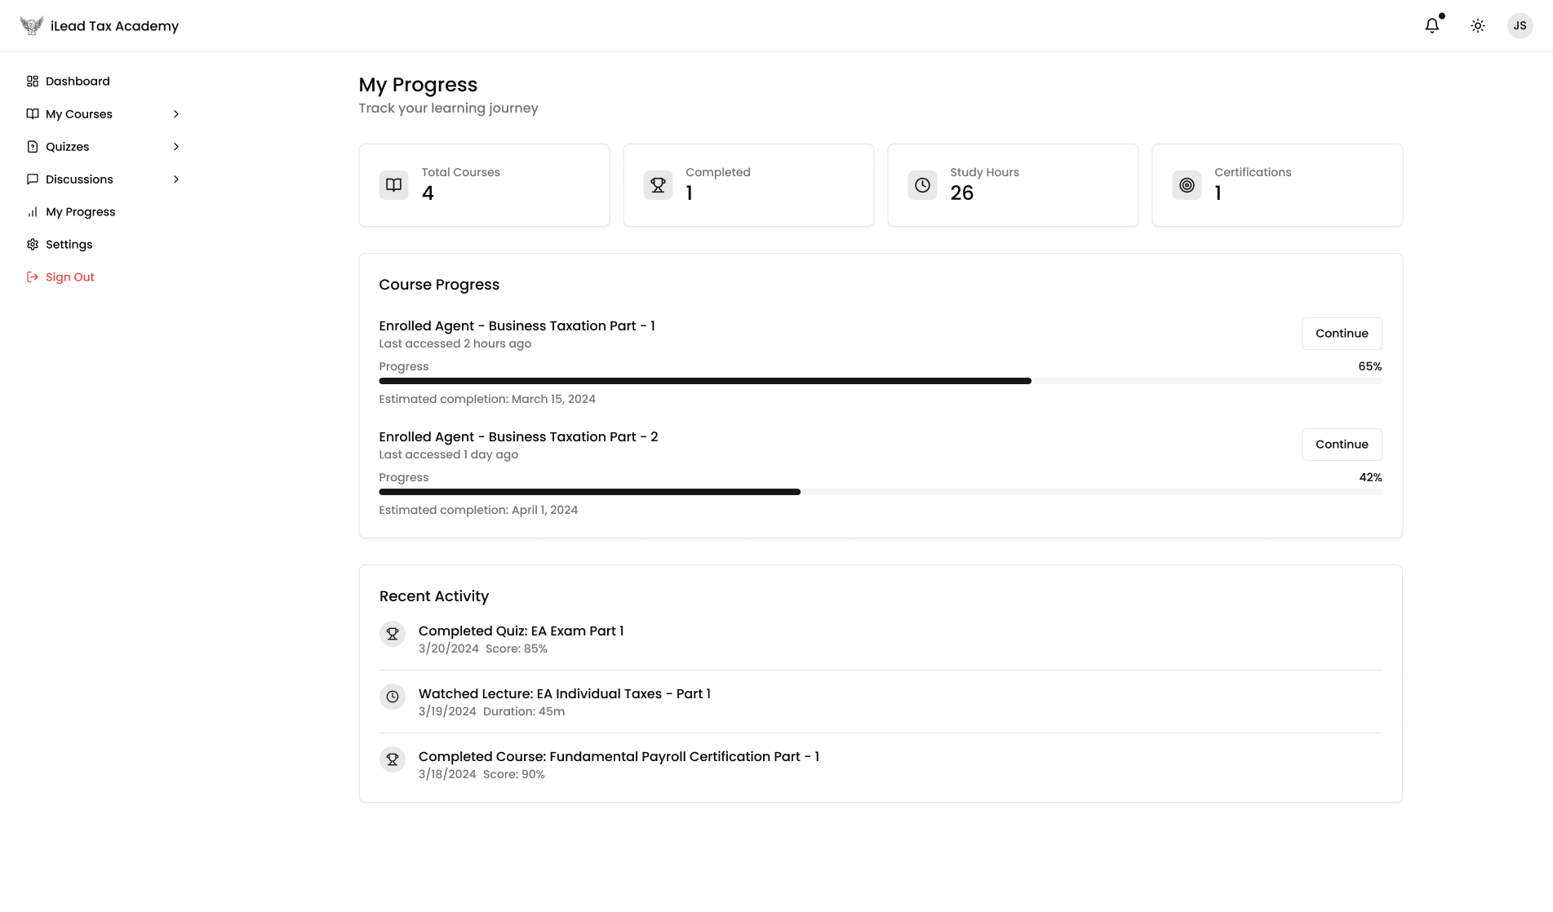Expand the My Courses submenu chevron
1553x912 pixels.
pyautogui.click(x=176, y=114)
